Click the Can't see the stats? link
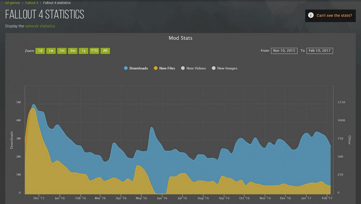This screenshot has width=361, height=204. pyautogui.click(x=334, y=16)
